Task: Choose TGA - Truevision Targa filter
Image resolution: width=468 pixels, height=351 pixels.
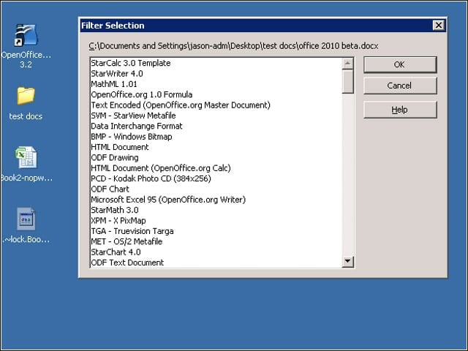Action: click(216, 231)
